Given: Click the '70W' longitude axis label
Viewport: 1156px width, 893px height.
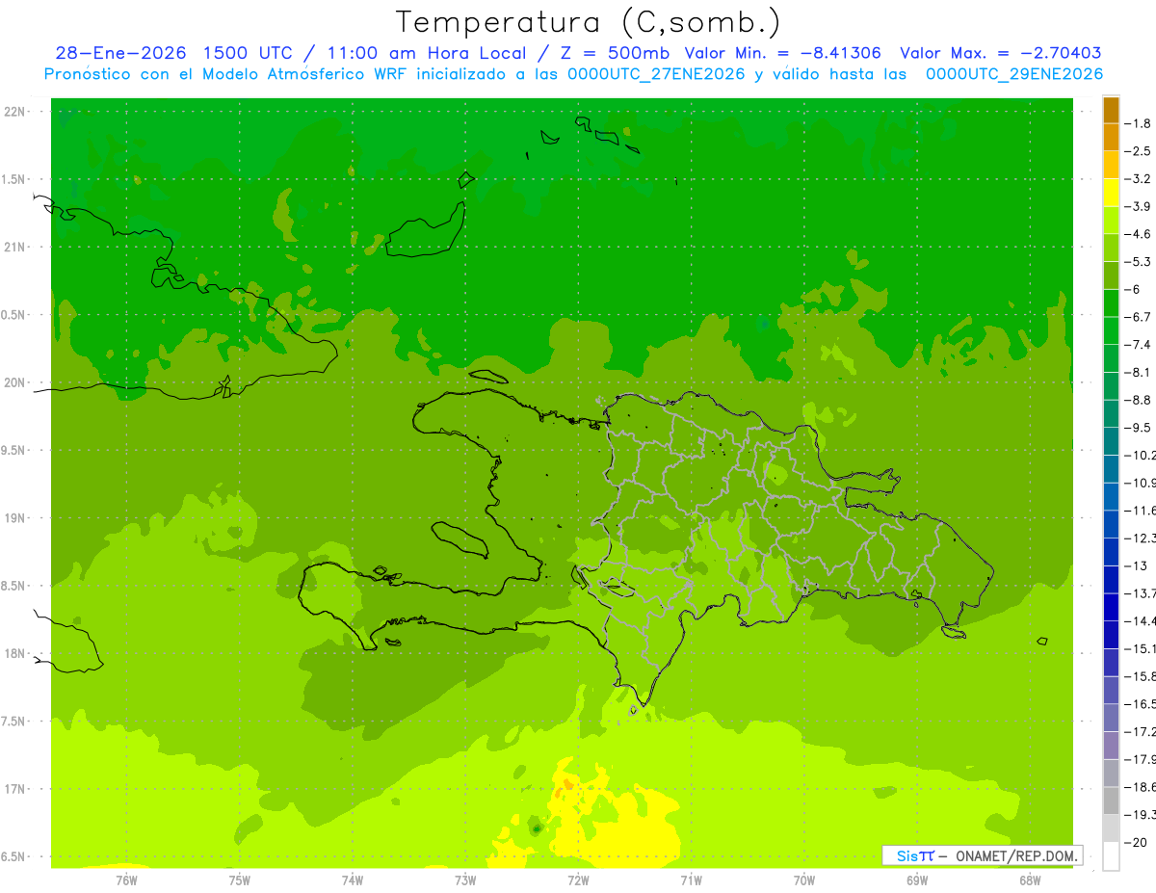Looking at the screenshot, I should coord(804,880).
